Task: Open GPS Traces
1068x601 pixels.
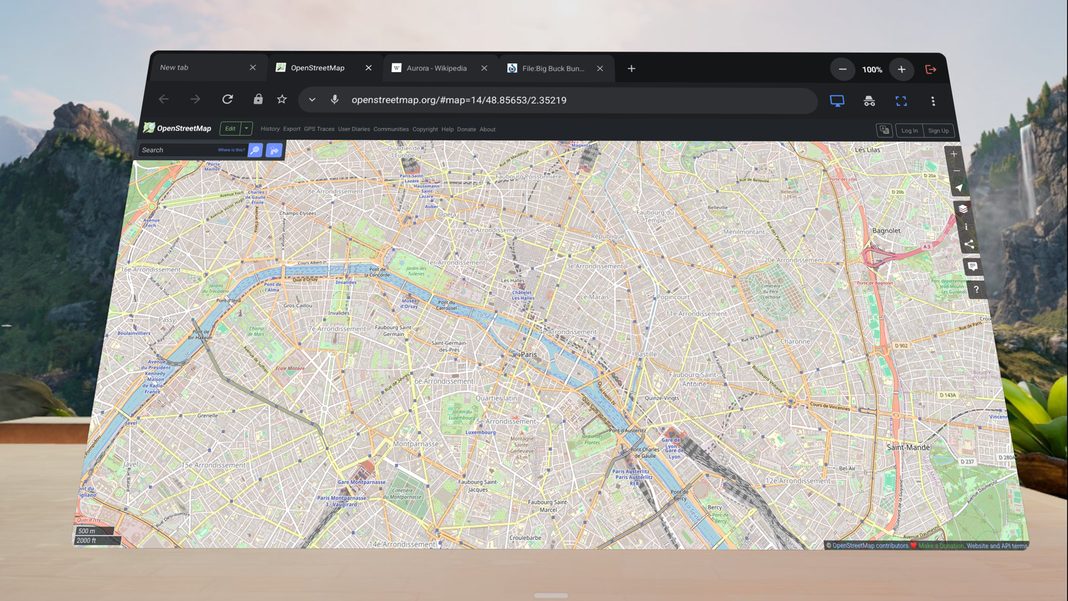Action: click(319, 129)
